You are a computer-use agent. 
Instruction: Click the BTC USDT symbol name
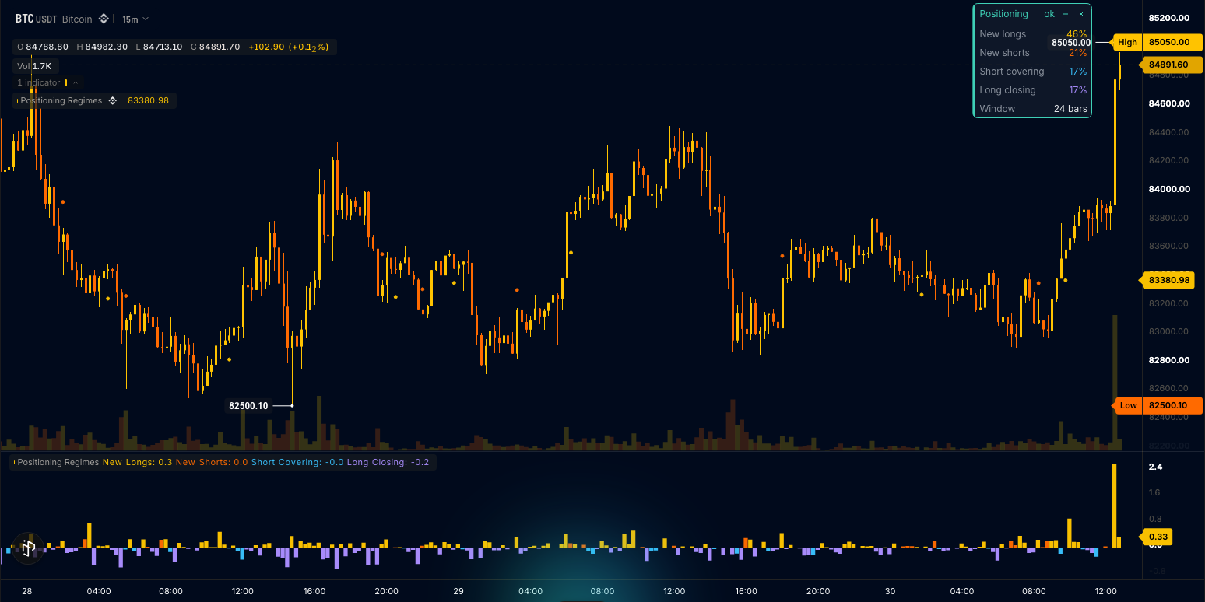[x=35, y=19]
